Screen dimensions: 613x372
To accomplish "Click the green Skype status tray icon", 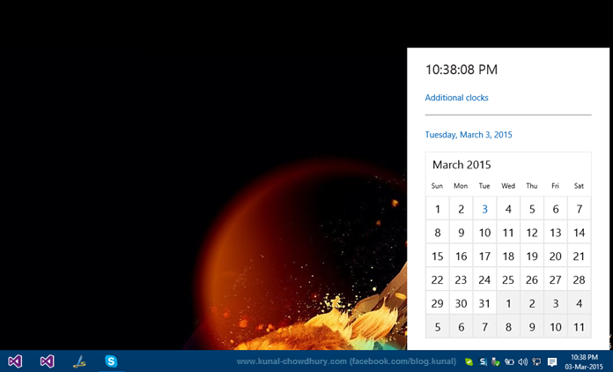I will point(469,361).
